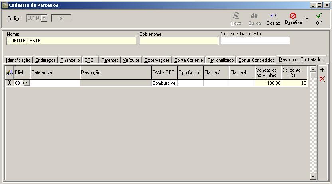This screenshot has height=184, width=332.
Task: Click the Vendas de no Mínimo column header
Action: coord(268,72)
